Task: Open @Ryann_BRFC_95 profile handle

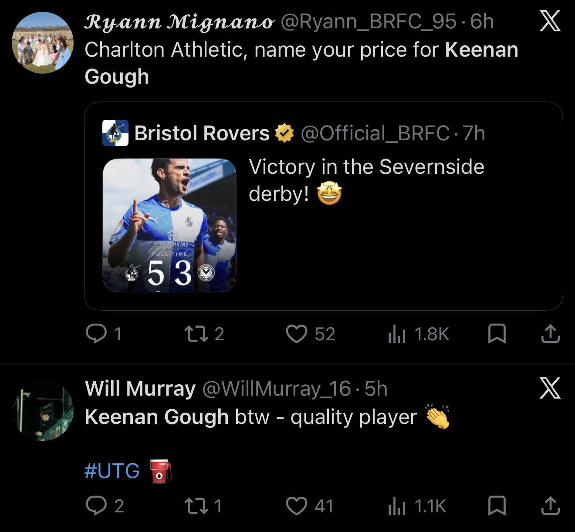Action: pos(369,22)
